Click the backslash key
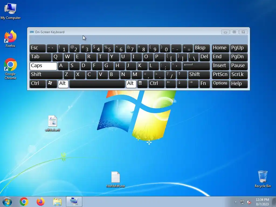 [193, 57]
